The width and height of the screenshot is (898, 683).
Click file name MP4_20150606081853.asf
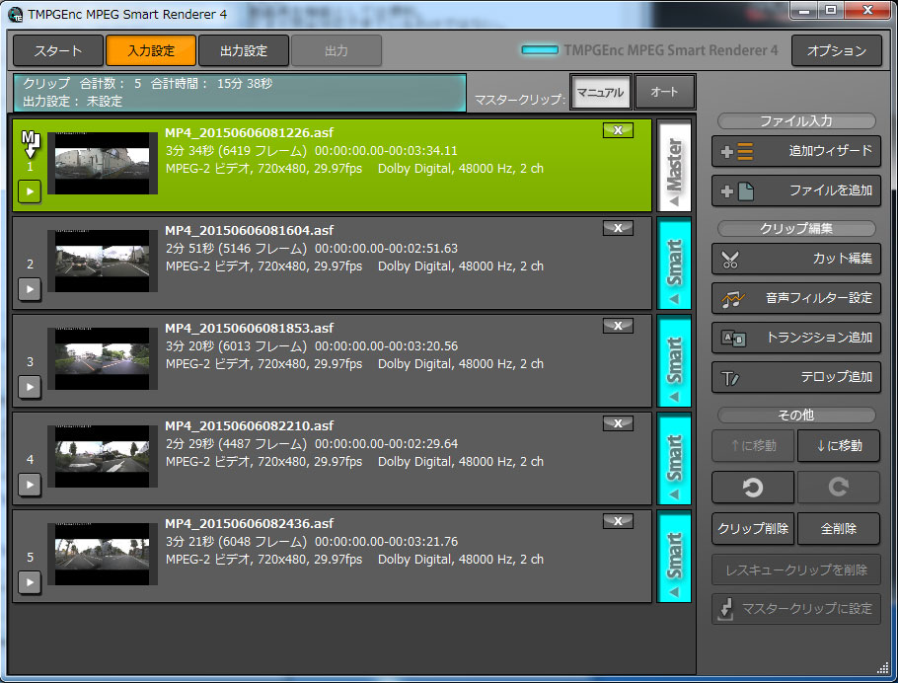pos(249,329)
